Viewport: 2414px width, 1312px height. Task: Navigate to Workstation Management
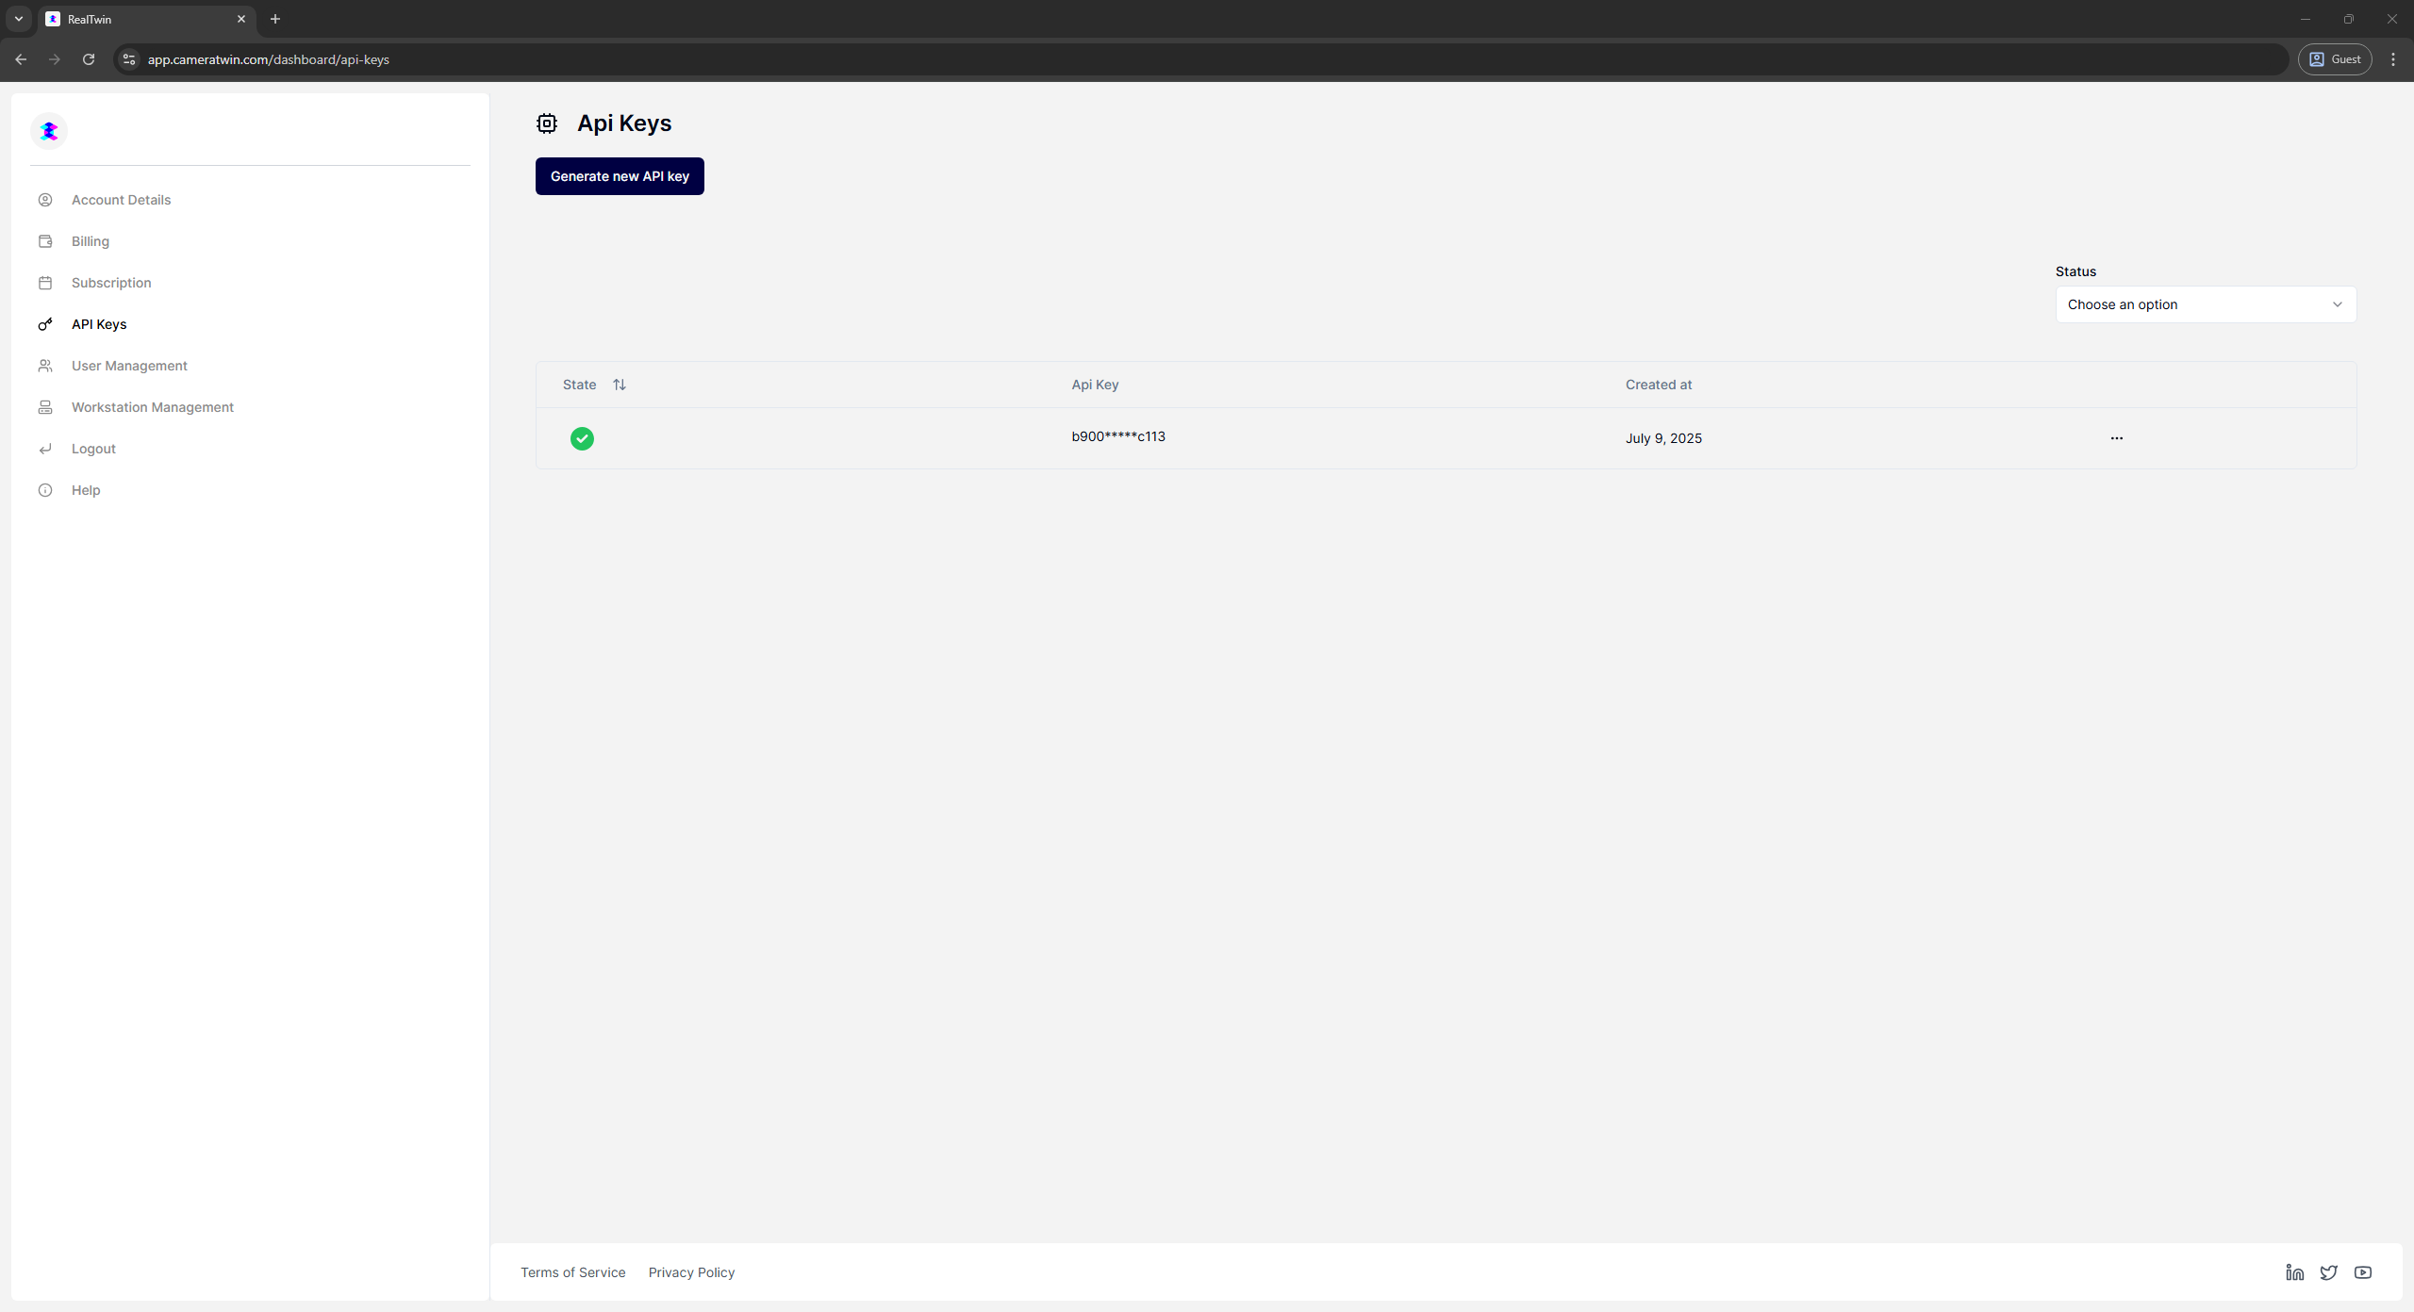[x=152, y=407]
